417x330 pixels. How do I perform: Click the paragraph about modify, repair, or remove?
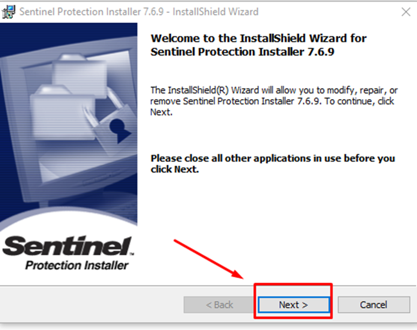274,101
